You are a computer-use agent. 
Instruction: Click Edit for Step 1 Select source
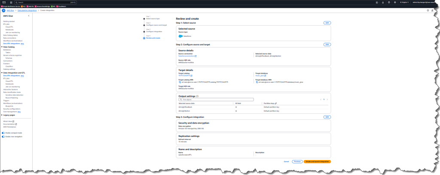327,23
